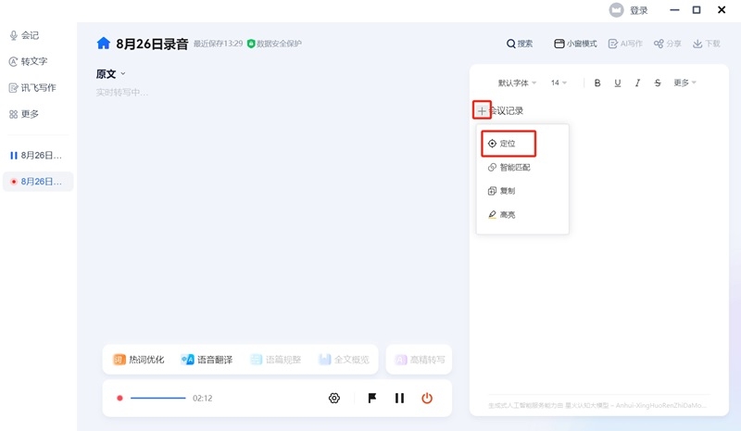
Task: Choose 高亮 from the context menu
Action: pos(501,214)
